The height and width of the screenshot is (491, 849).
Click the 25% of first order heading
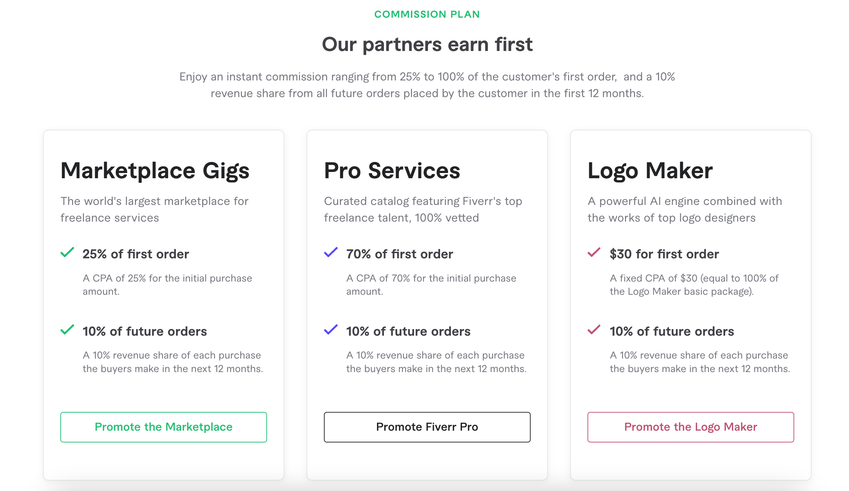tap(136, 254)
